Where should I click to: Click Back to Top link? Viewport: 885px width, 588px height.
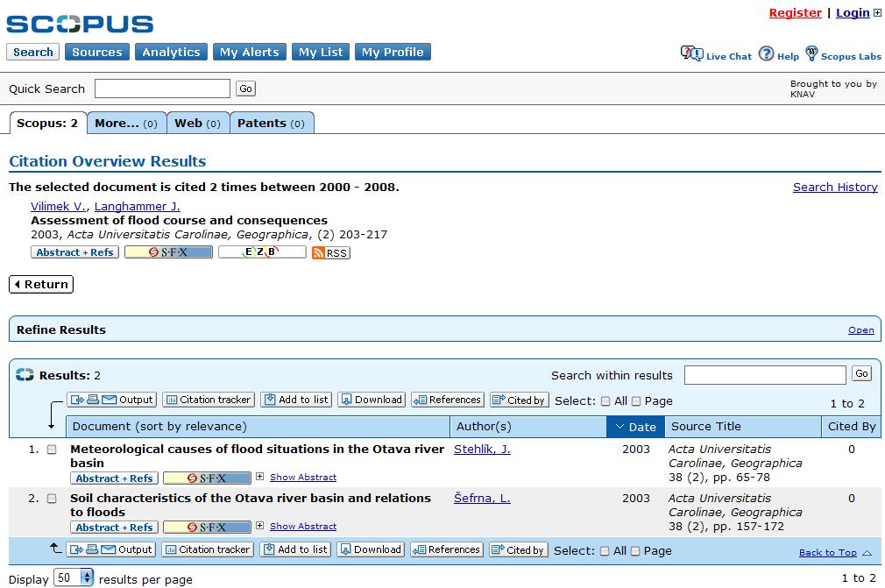827,552
